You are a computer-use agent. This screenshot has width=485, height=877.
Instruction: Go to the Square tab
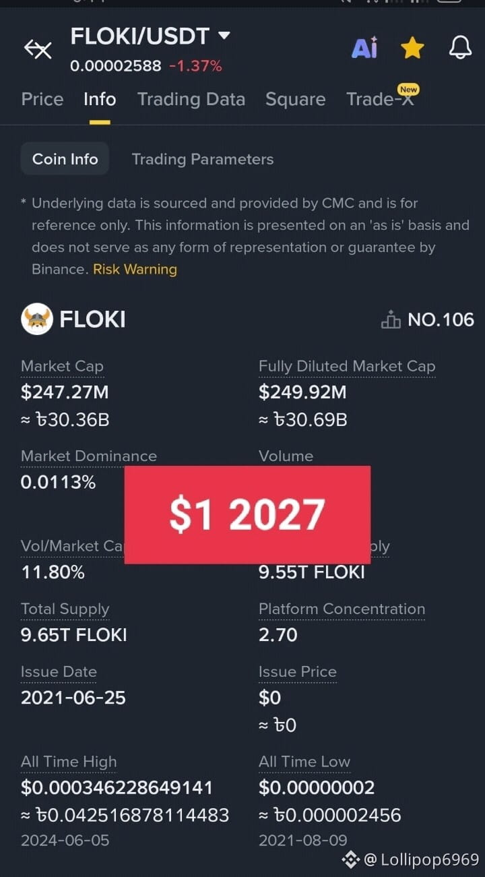click(x=295, y=99)
